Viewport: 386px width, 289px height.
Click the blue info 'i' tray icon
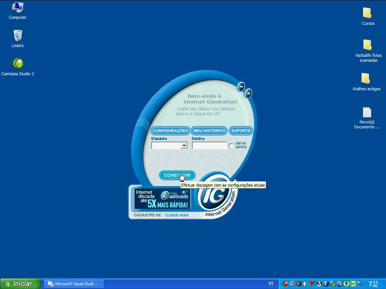[x=326, y=284]
